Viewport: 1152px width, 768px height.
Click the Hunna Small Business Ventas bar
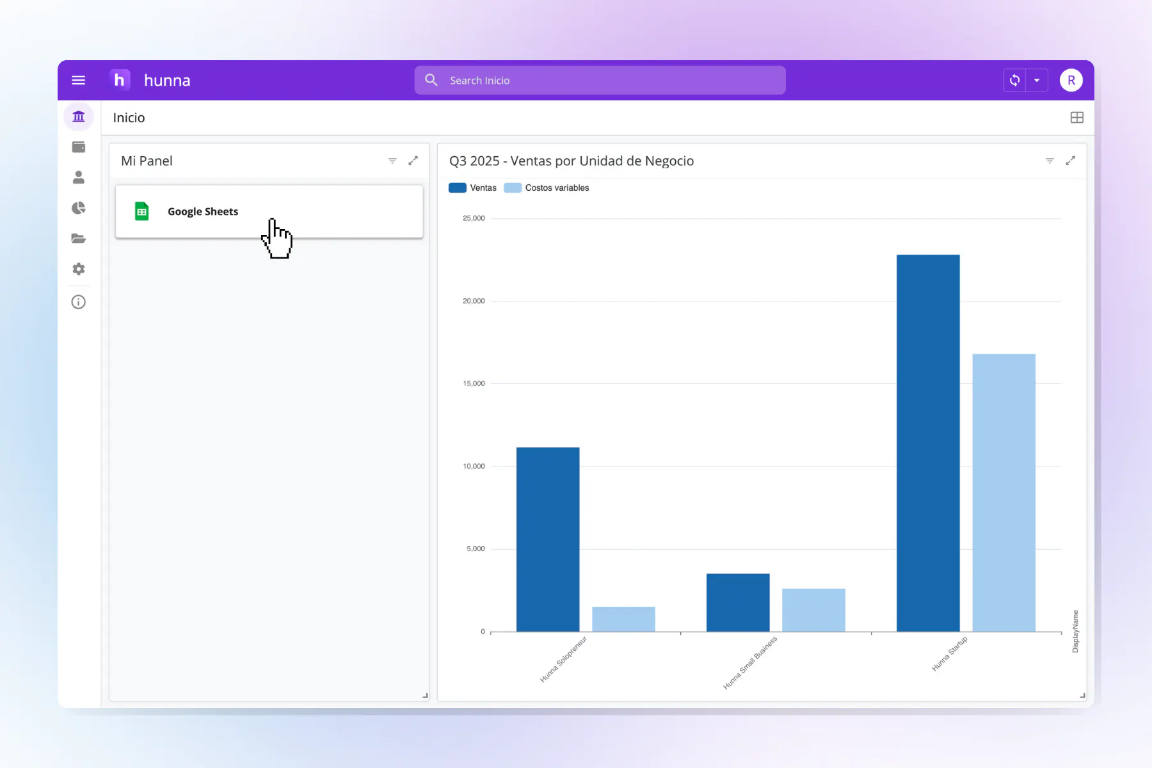[x=738, y=602]
